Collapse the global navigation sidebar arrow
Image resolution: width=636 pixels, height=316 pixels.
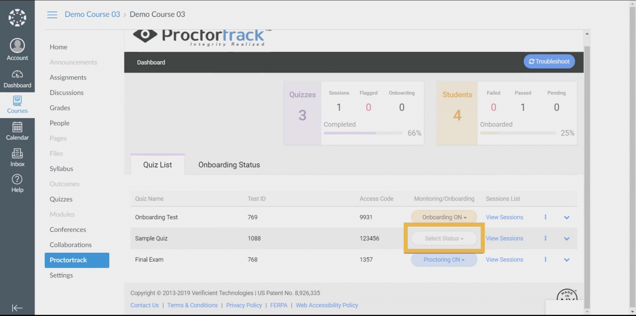tap(17, 308)
